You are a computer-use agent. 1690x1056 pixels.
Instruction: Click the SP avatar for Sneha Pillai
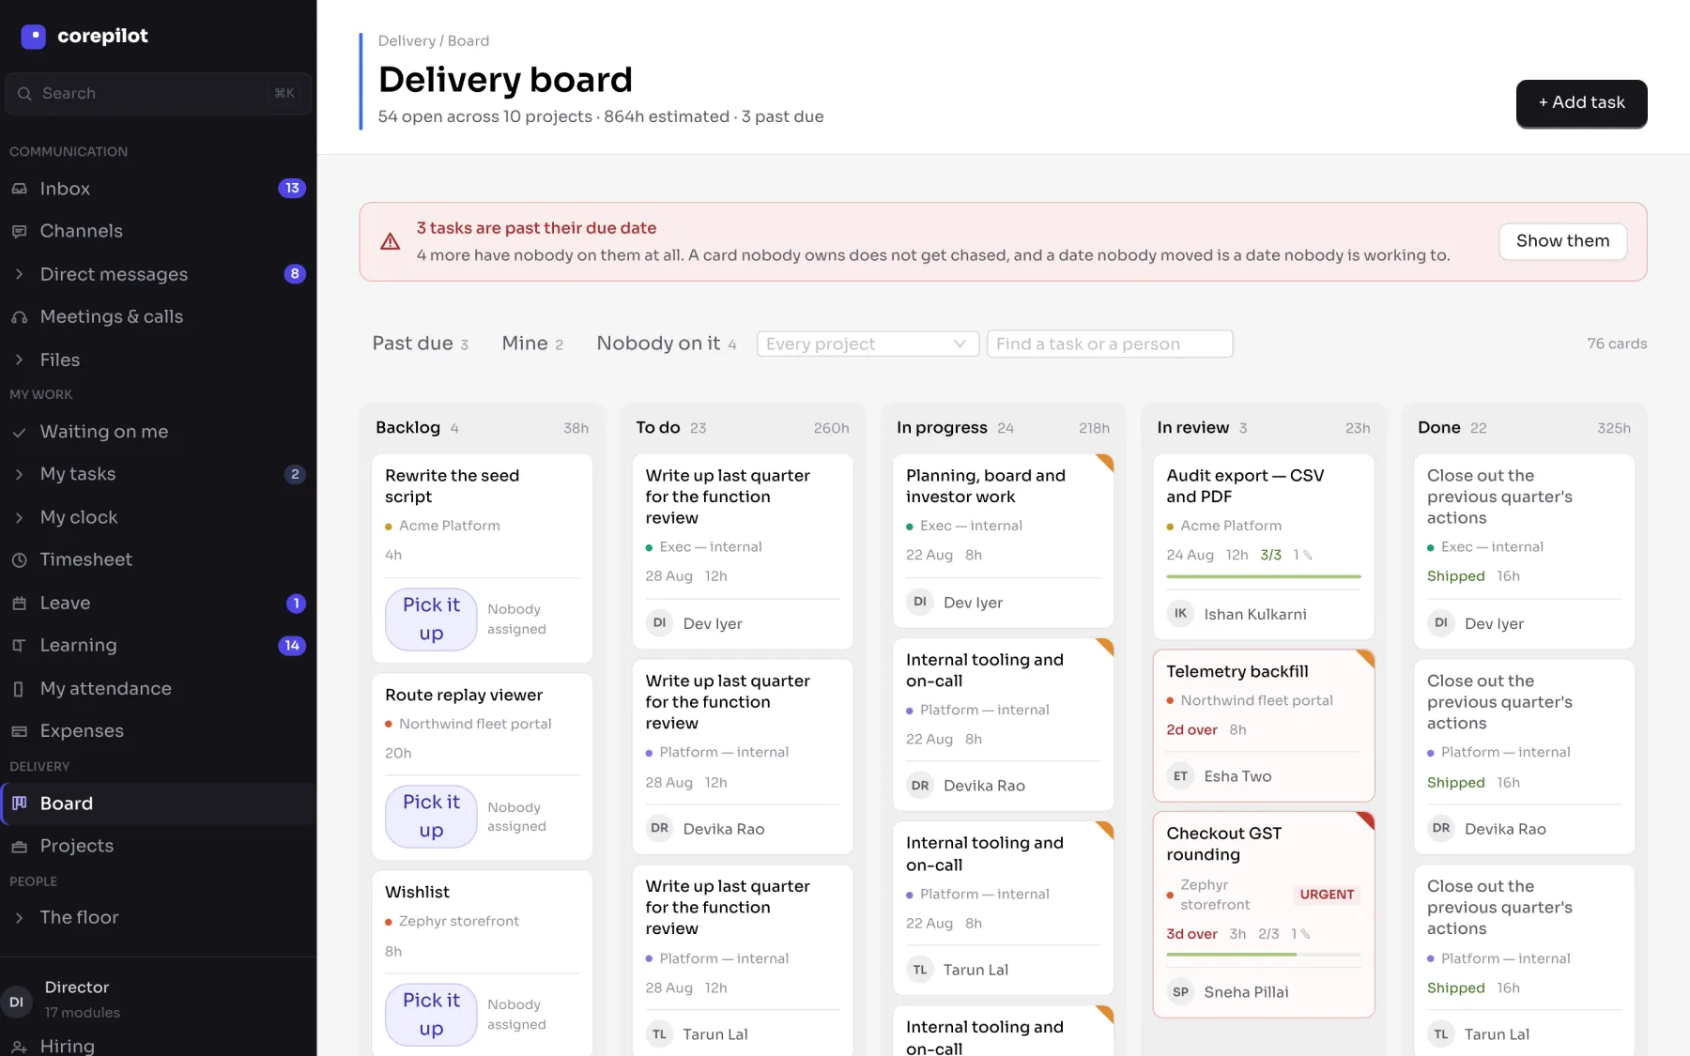point(1180,992)
